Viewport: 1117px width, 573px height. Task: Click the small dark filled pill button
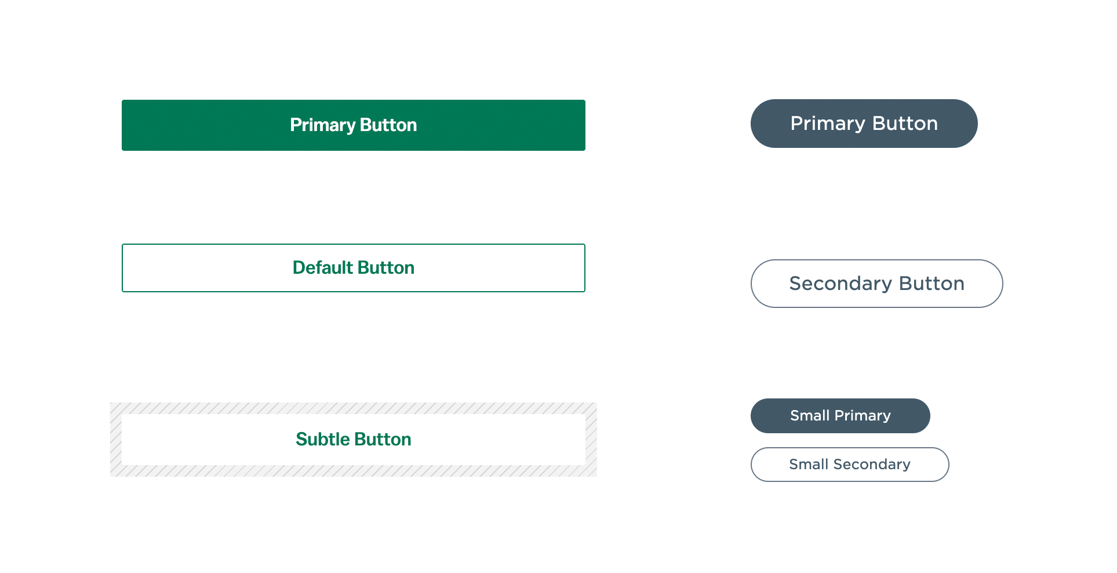coord(840,416)
